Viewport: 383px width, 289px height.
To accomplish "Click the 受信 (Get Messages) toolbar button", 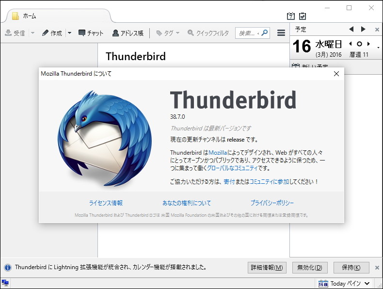I will click(15, 33).
